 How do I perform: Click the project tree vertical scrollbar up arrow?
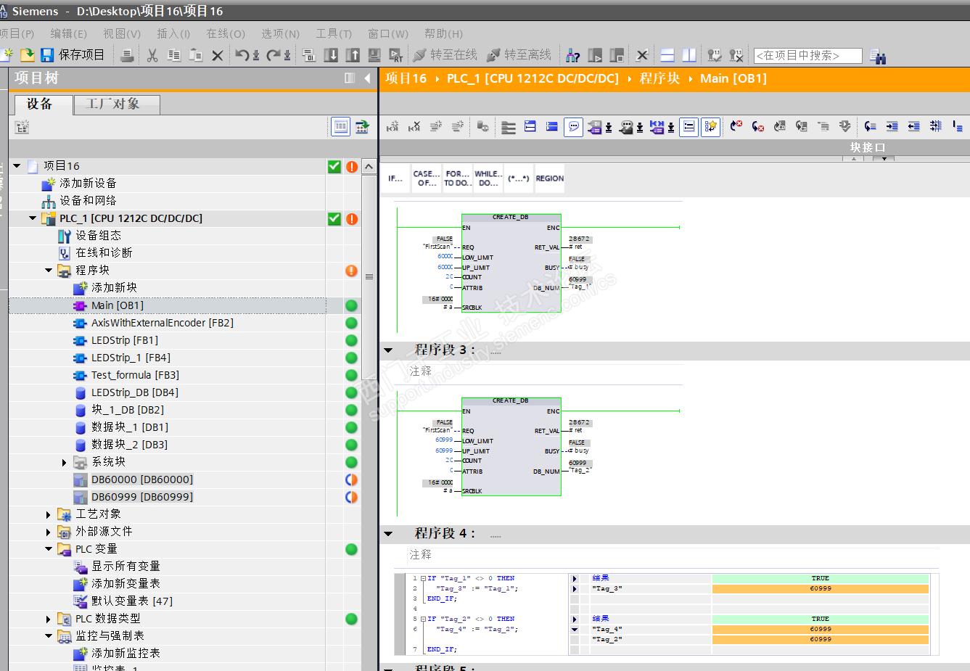click(369, 167)
